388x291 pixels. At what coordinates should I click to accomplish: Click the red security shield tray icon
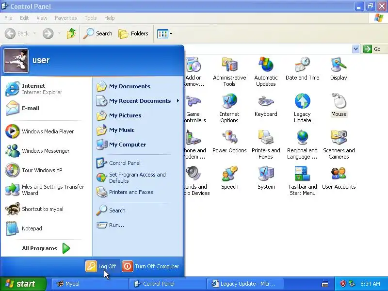[343, 284]
